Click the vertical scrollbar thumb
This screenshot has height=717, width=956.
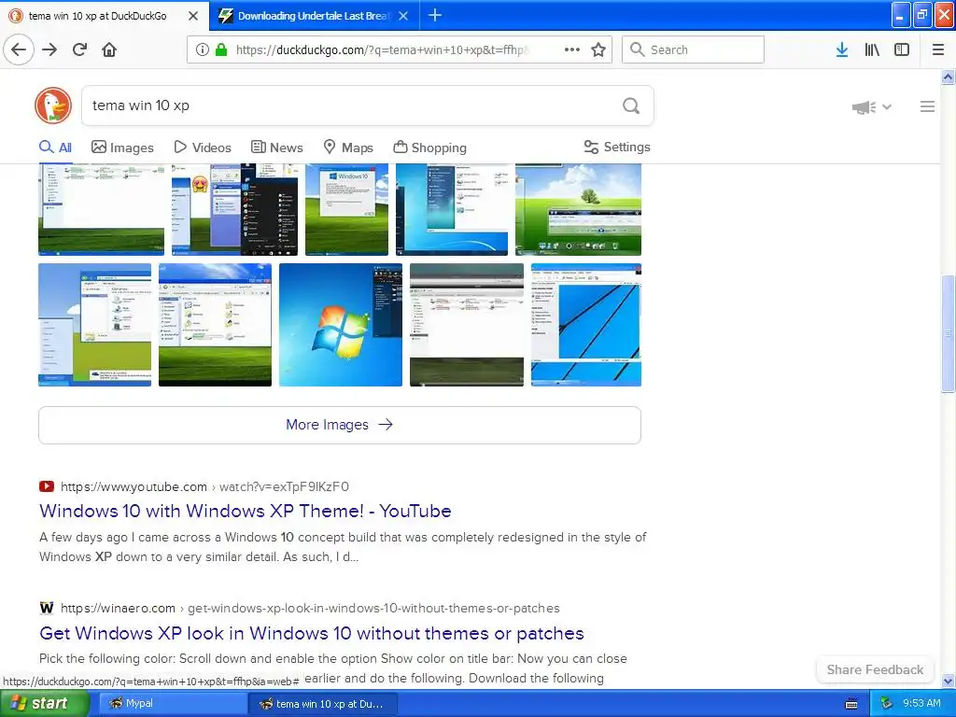[948, 333]
